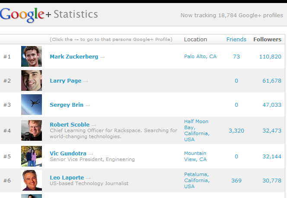Open Mark Zuckerberg's profile photo
287x198 pixels.
[x=32, y=56]
